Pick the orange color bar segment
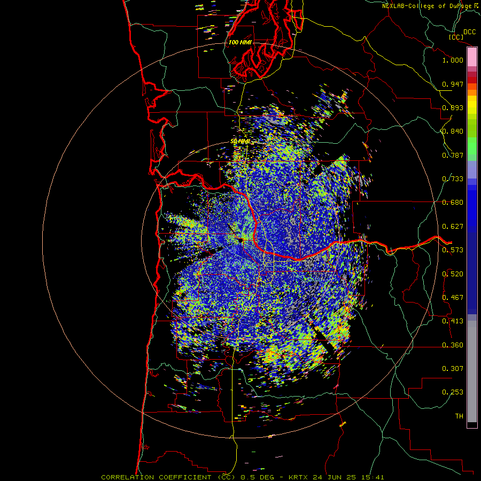The height and width of the screenshot is (481, 481). tap(472, 92)
